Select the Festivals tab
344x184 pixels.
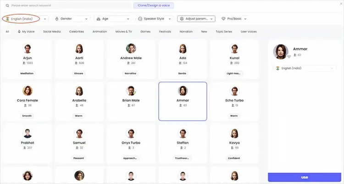click(165, 32)
